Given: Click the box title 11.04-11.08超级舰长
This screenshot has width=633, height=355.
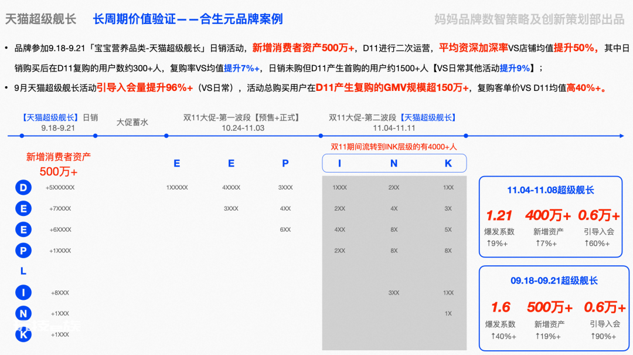Looking at the screenshot, I should coord(550,190).
